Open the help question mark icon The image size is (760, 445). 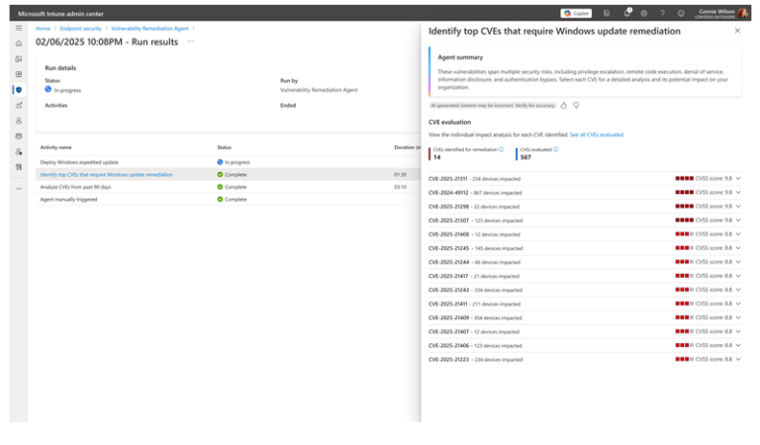click(662, 13)
